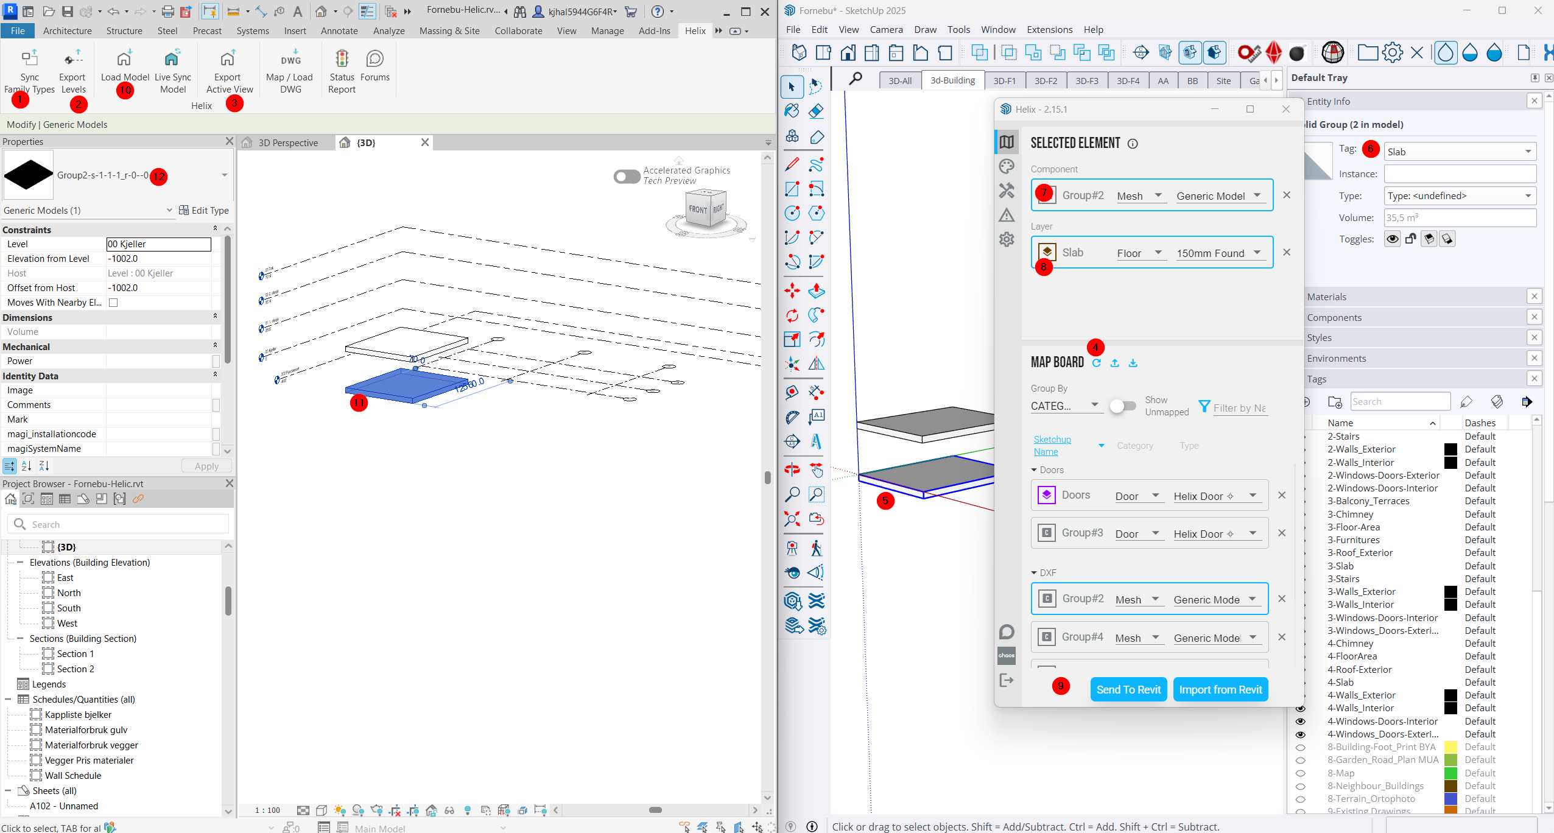
Task: Enable the Show Unmapped toggle
Action: [1122, 406]
